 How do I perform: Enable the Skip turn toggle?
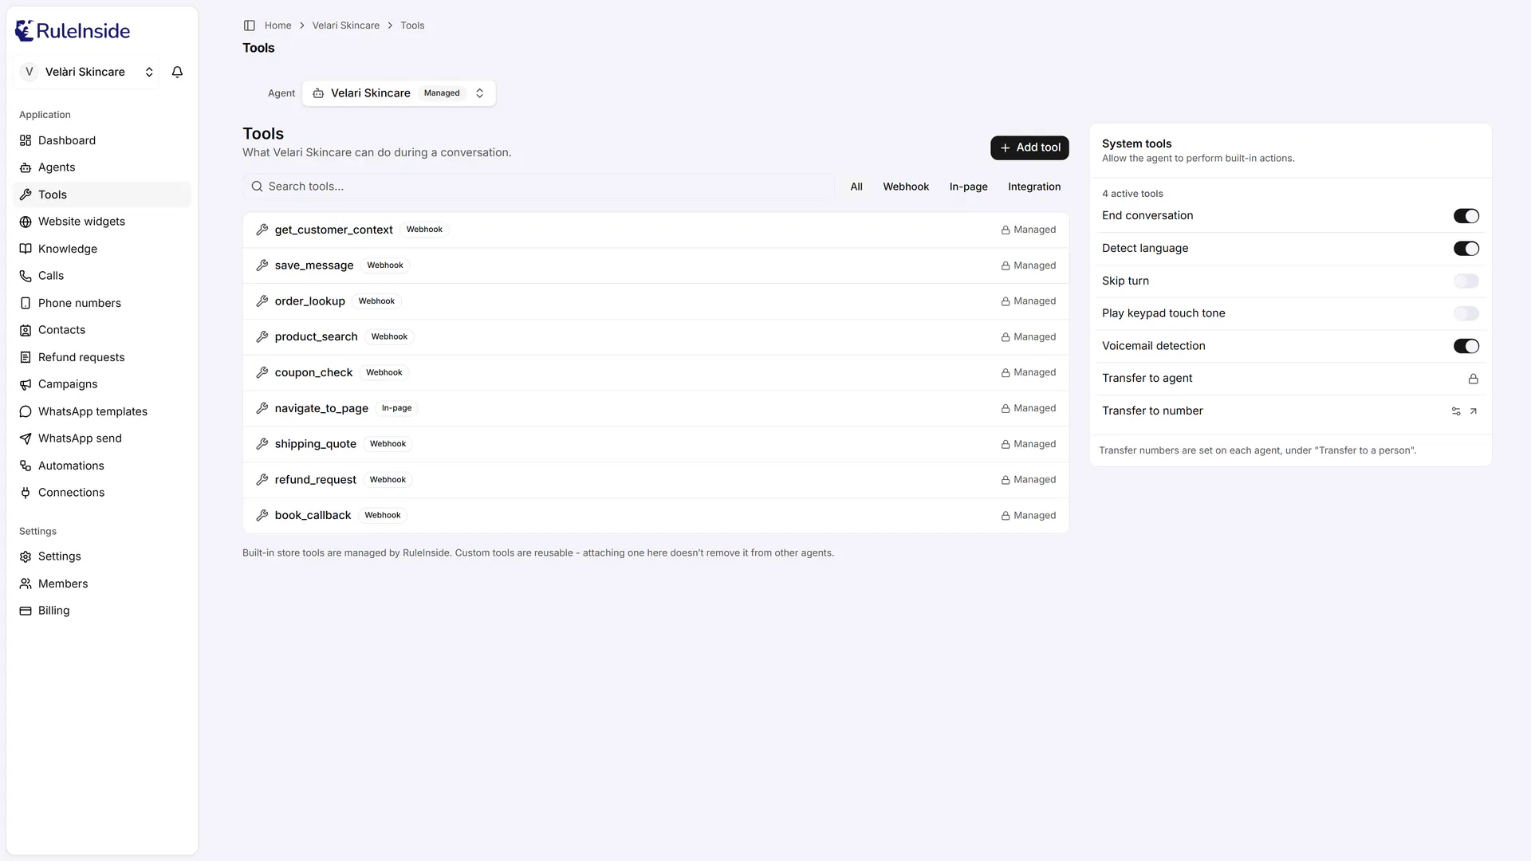pos(1466,281)
